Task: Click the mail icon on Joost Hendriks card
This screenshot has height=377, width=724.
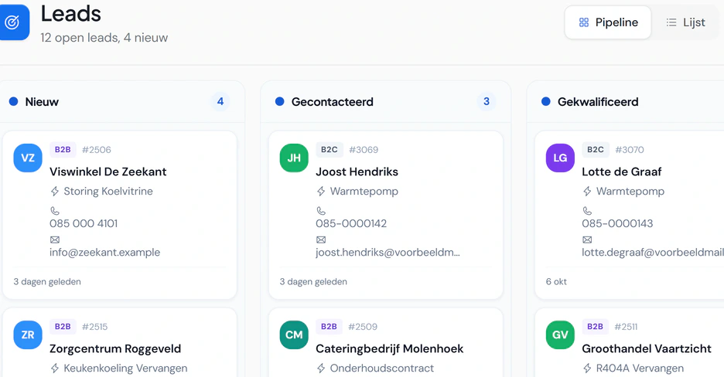Action: [x=321, y=239]
